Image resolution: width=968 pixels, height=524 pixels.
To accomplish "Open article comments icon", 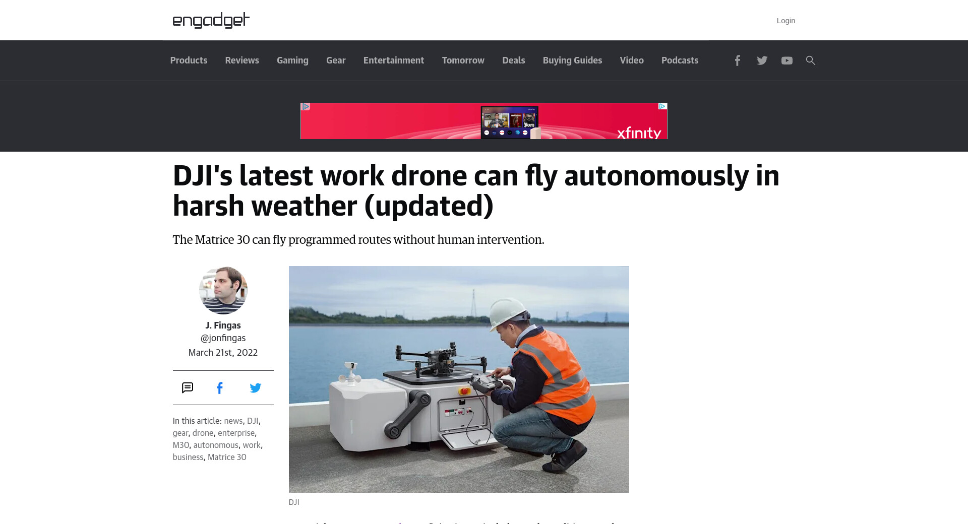I will 188,387.
